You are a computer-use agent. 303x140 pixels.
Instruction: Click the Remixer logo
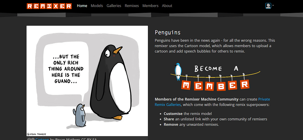pos(49,6)
